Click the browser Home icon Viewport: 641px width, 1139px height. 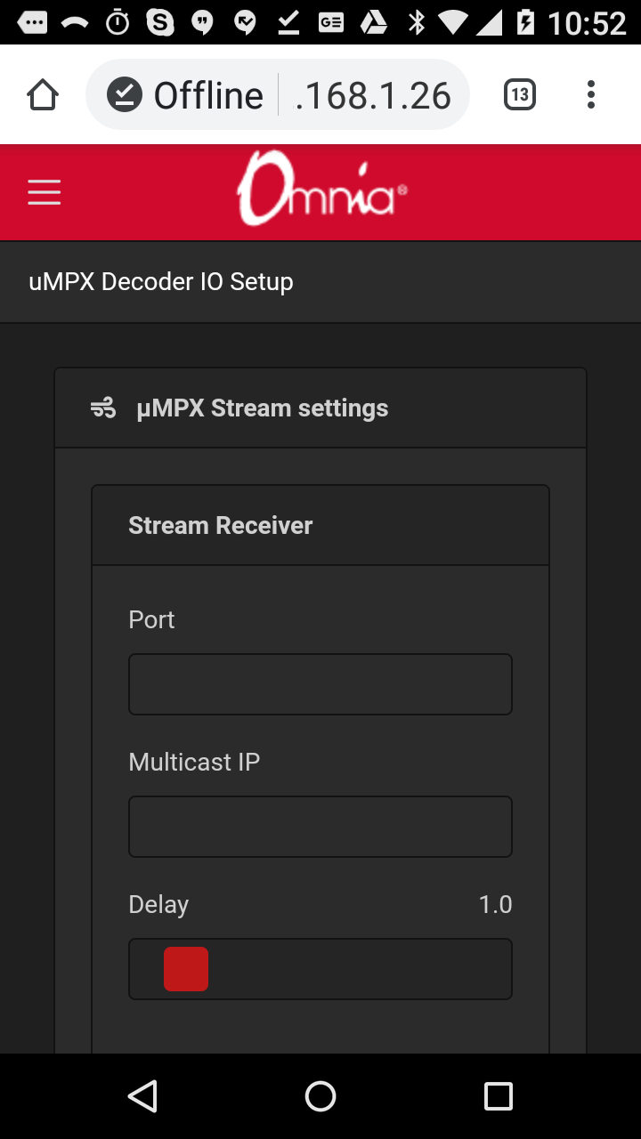tap(43, 93)
